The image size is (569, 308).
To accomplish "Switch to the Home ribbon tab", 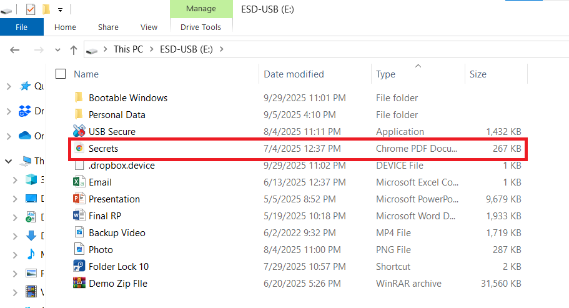I will (x=66, y=27).
